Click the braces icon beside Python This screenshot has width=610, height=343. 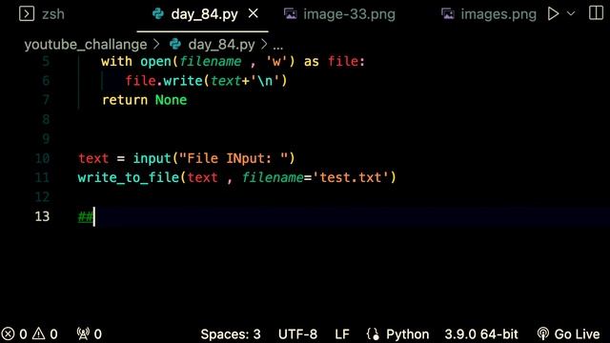[373, 334]
